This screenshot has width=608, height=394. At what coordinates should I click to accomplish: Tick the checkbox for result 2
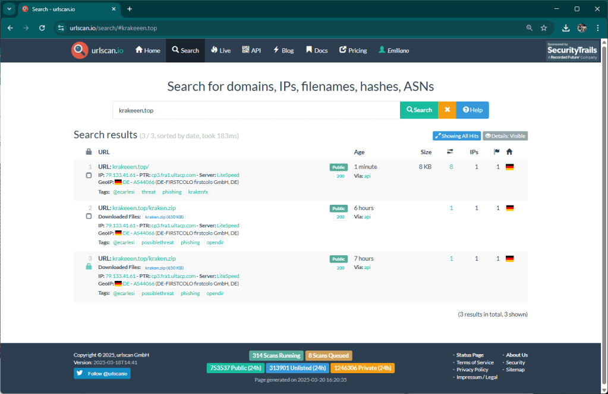[x=89, y=217]
